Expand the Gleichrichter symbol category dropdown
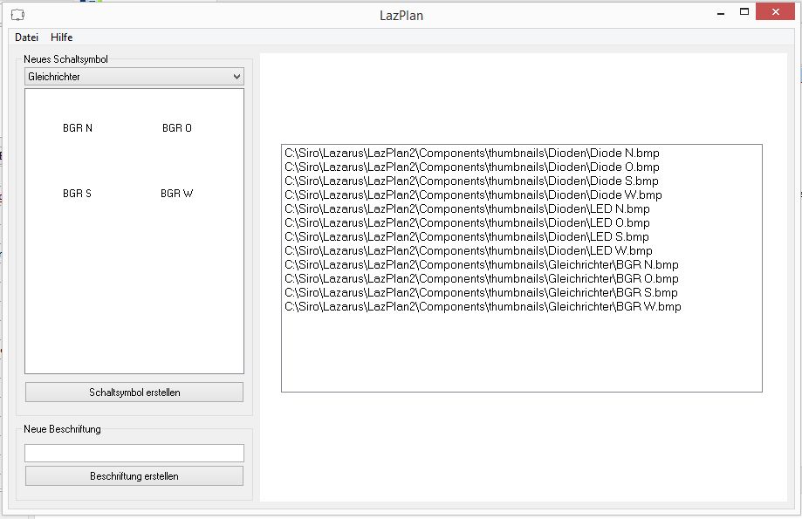Screen dimensions: 802x519 (134, 77)
